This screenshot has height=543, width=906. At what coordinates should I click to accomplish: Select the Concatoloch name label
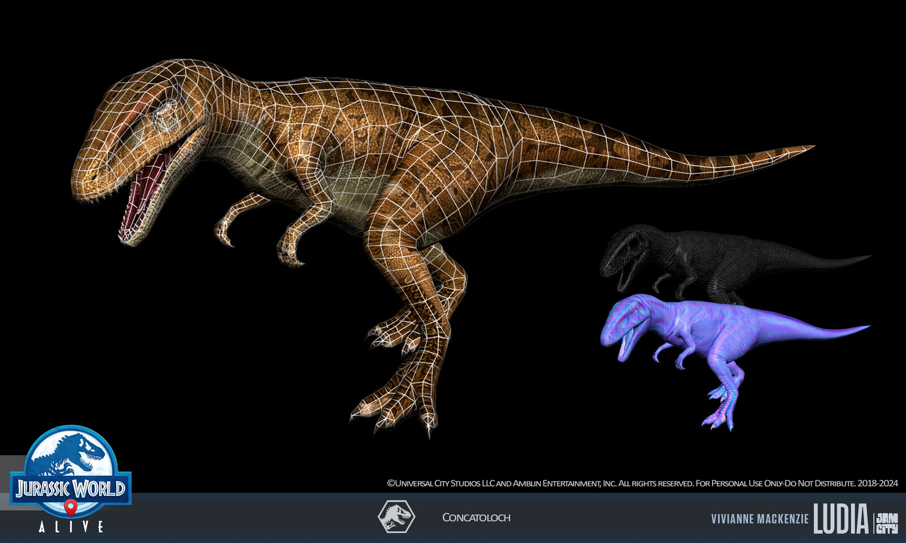[x=476, y=518]
